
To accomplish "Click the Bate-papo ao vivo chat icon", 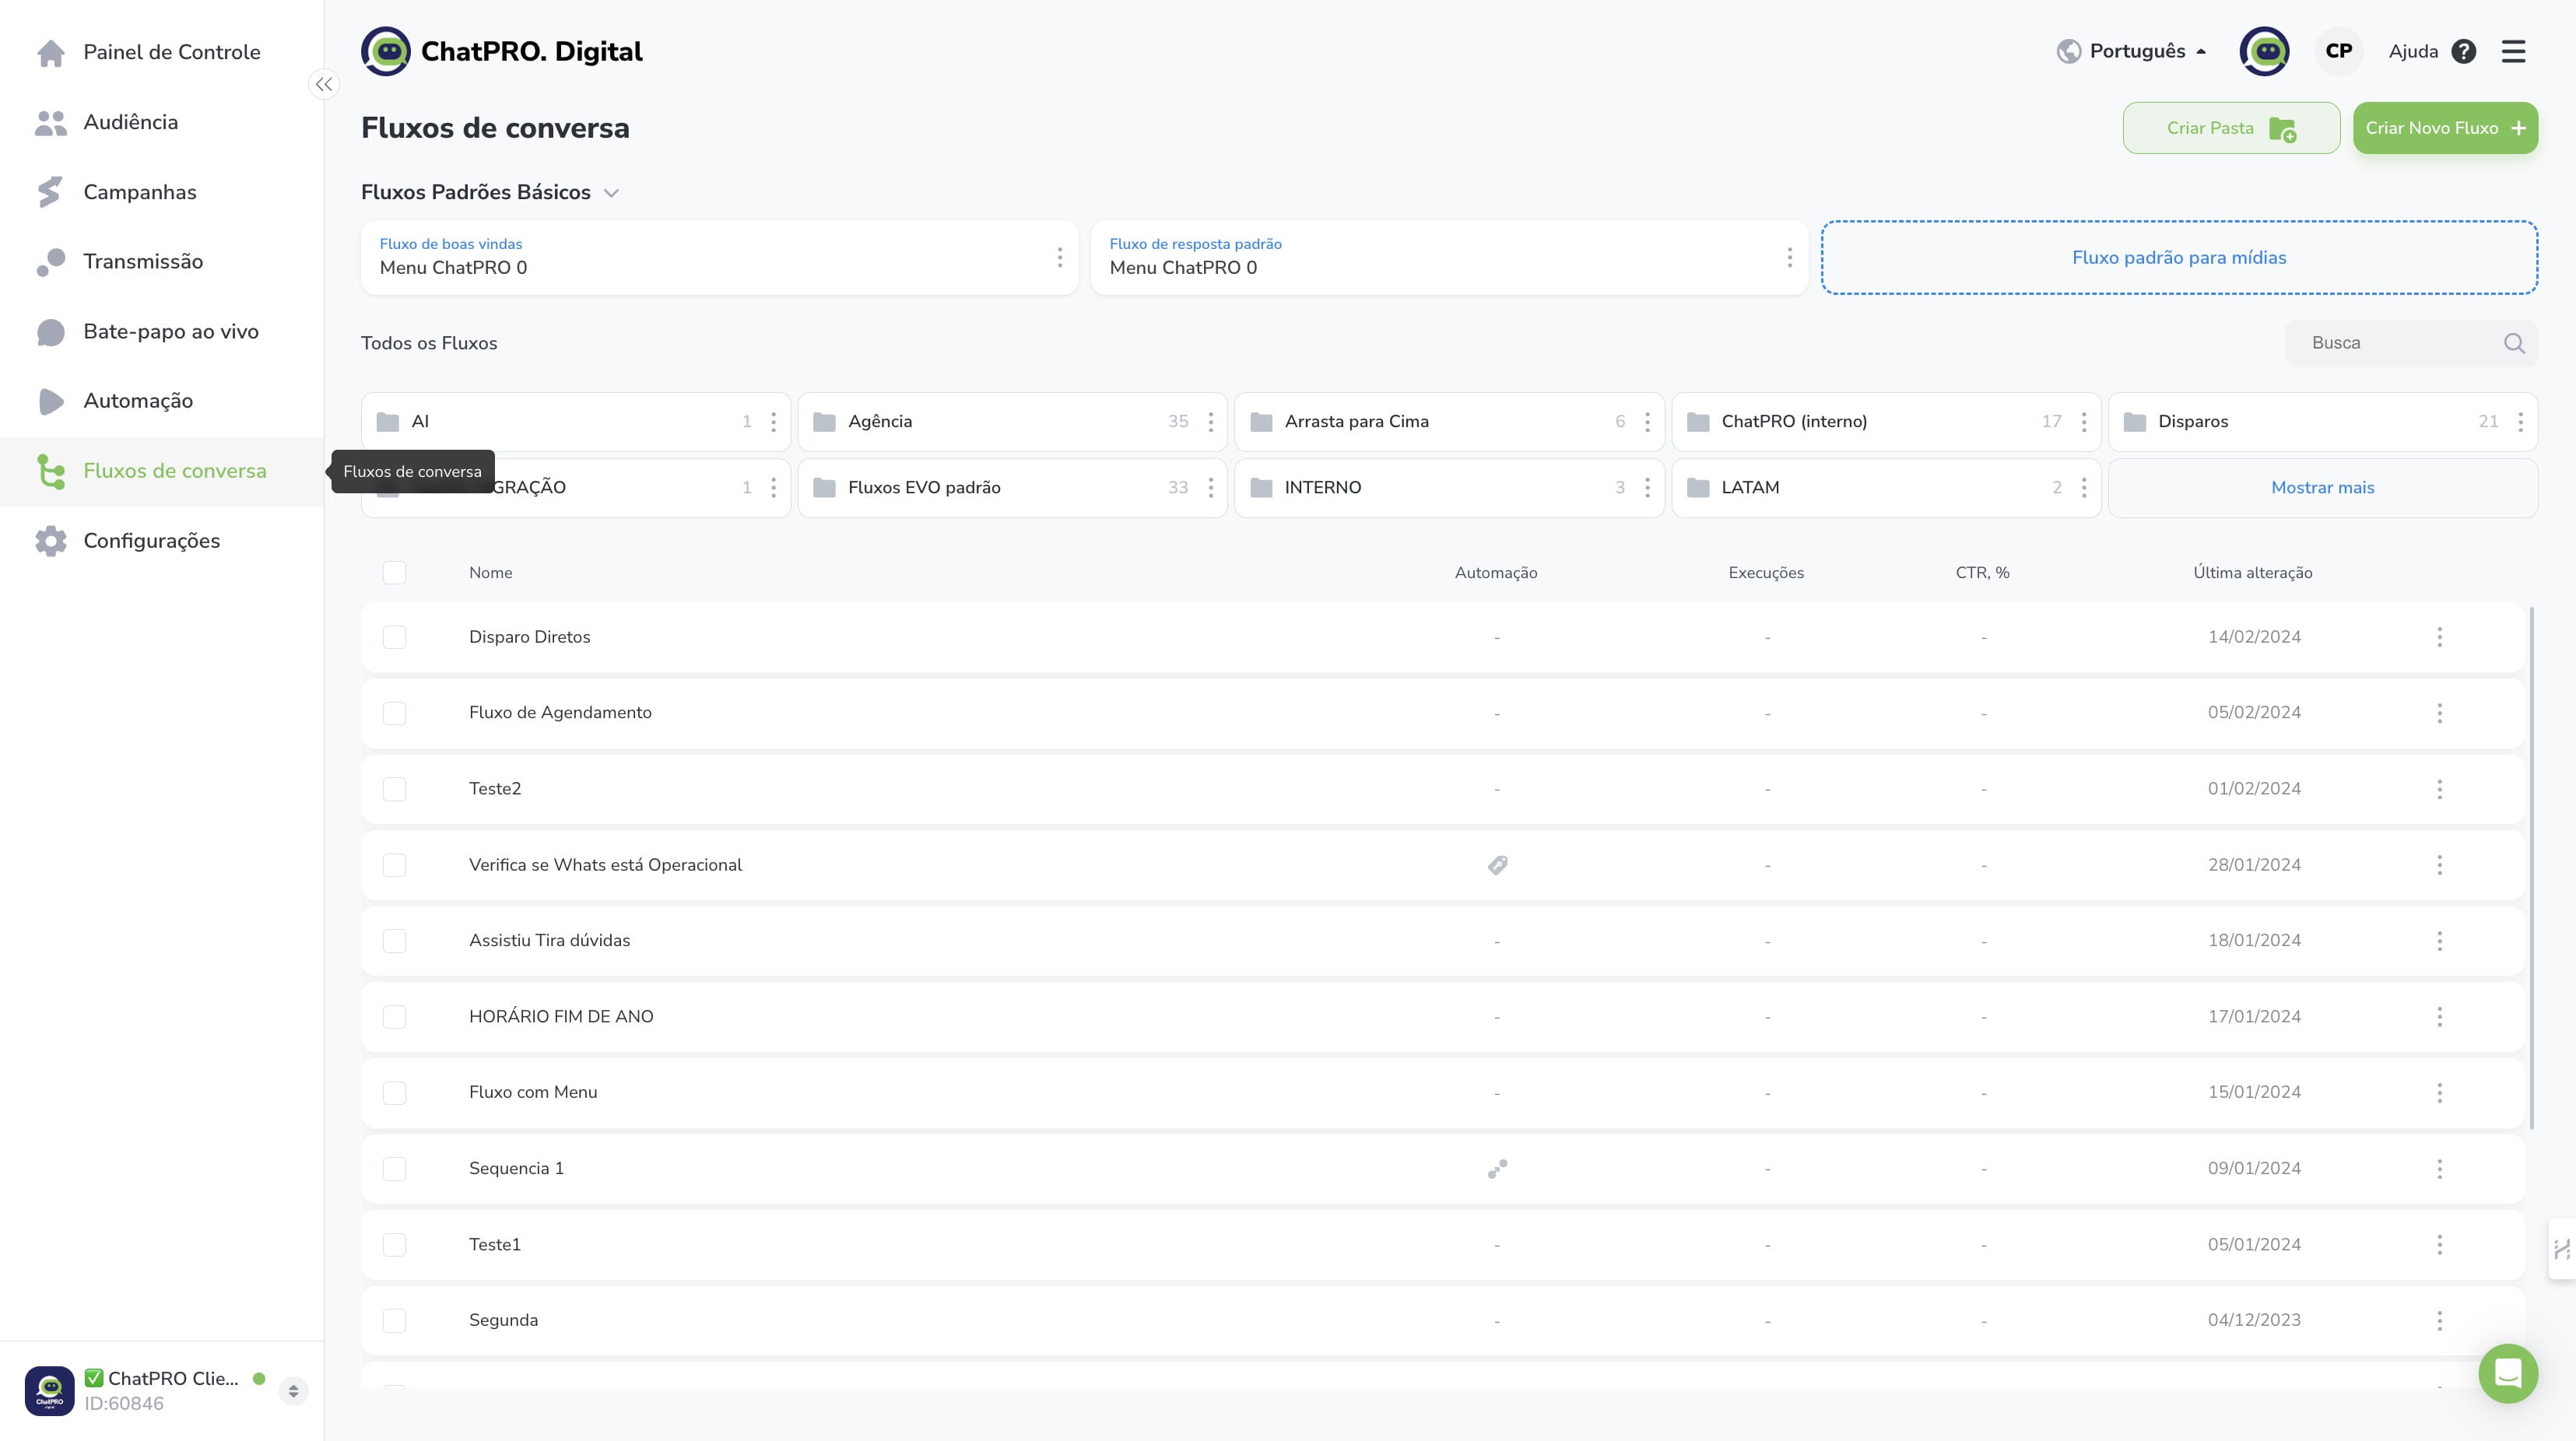I will (x=50, y=332).
